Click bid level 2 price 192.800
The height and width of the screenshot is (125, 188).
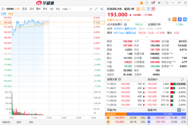tap(119, 122)
